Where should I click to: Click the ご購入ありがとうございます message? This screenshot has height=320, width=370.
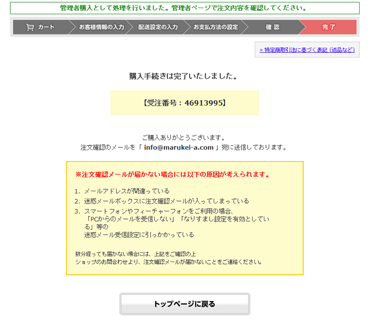184,137
